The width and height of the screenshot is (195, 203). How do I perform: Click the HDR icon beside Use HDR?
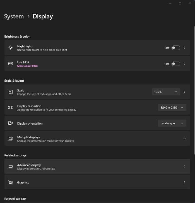point(11,64)
